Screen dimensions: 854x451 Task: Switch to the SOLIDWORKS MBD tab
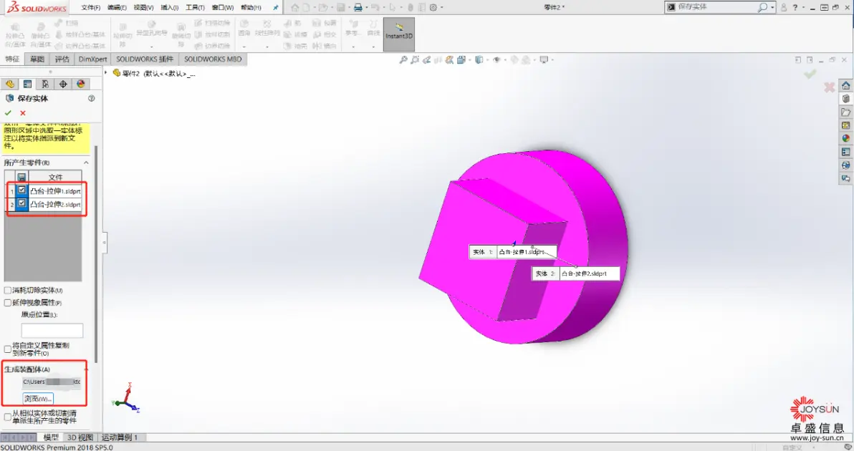point(212,59)
